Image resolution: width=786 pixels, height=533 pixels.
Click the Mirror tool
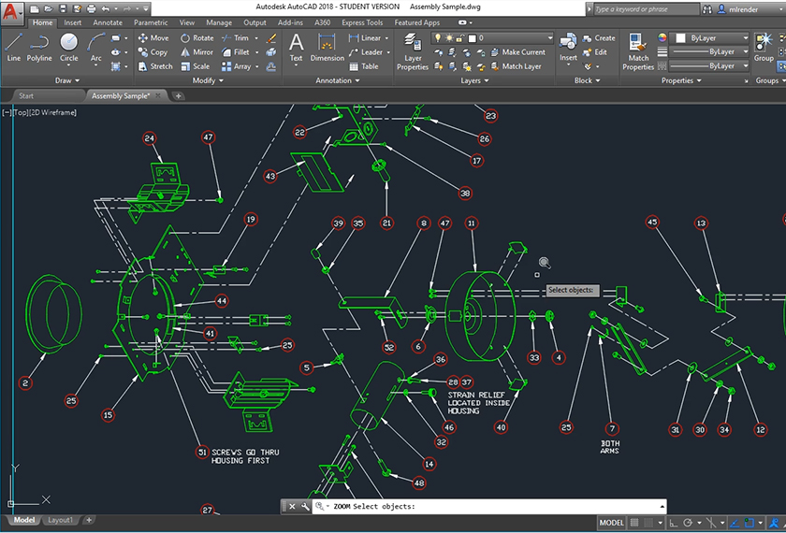[196, 52]
